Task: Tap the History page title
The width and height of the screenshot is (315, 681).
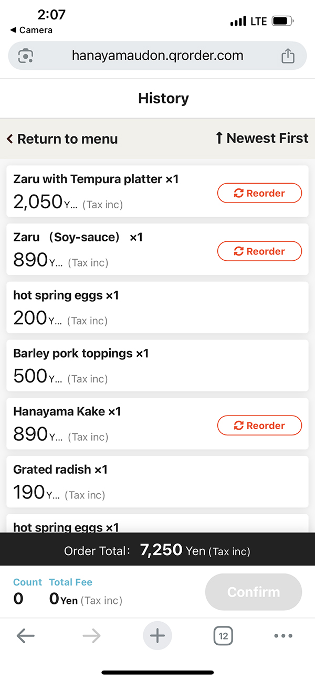Action: coord(163,98)
